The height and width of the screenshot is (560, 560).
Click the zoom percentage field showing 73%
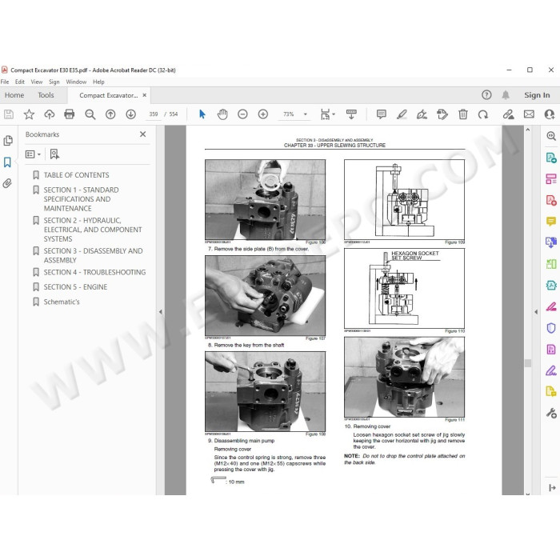(x=289, y=114)
